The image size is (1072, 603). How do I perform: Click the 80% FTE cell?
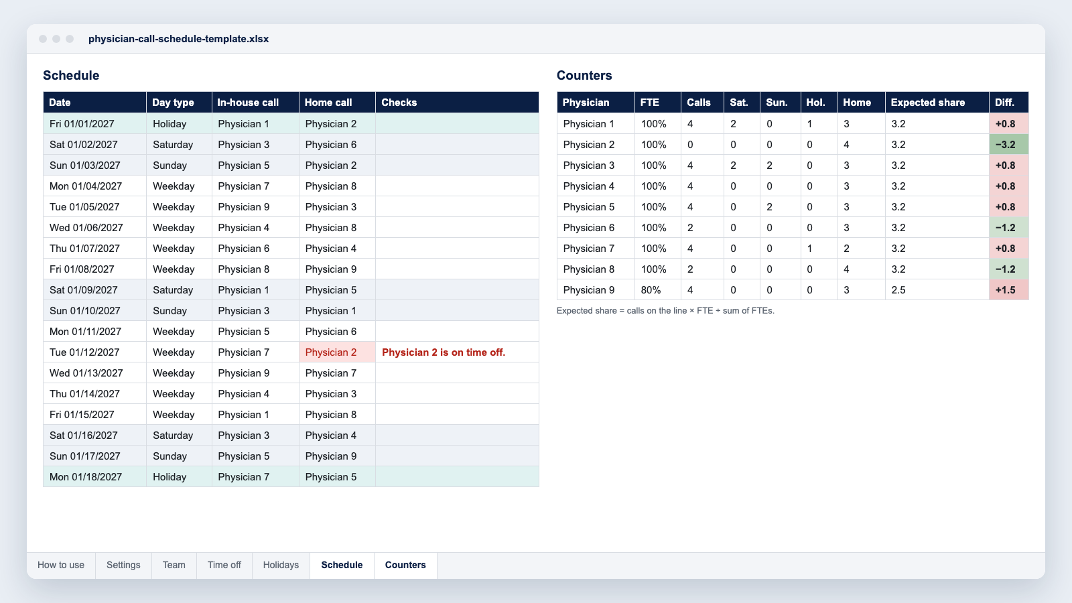click(657, 290)
